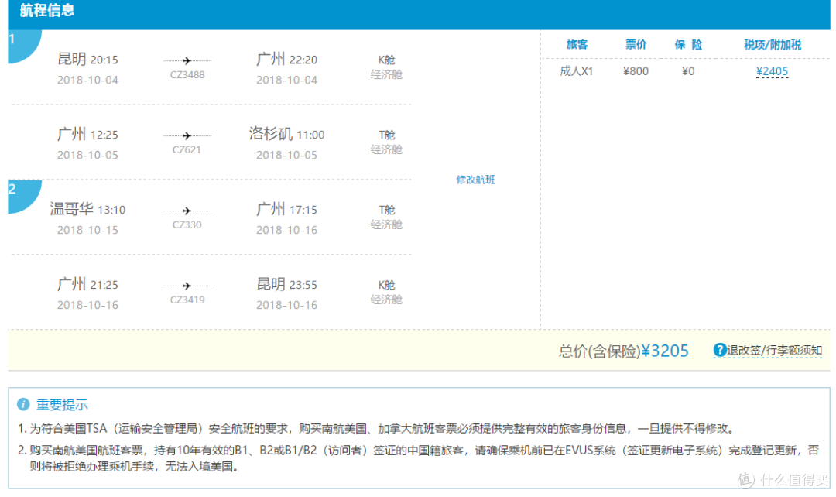The width and height of the screenshot is (836, 497).
Task: Click the airplane arrow above CZ3488
Action: point(187,61)
